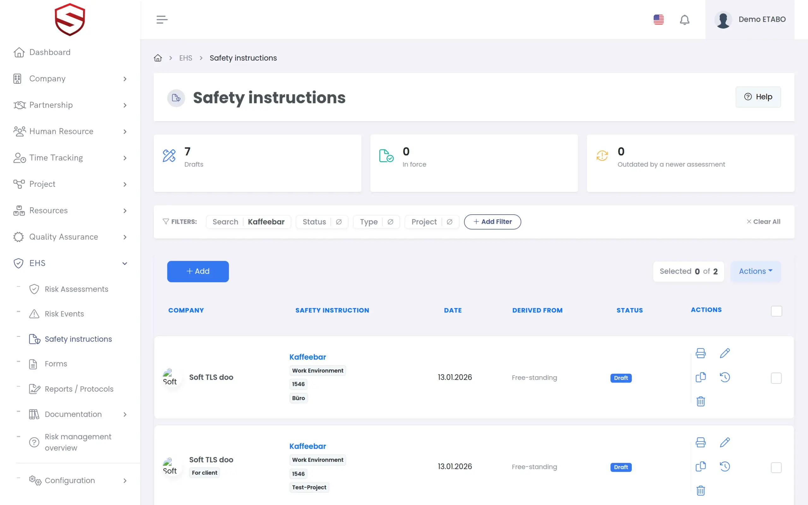Click the Add Filter button

tap(492, 222)
